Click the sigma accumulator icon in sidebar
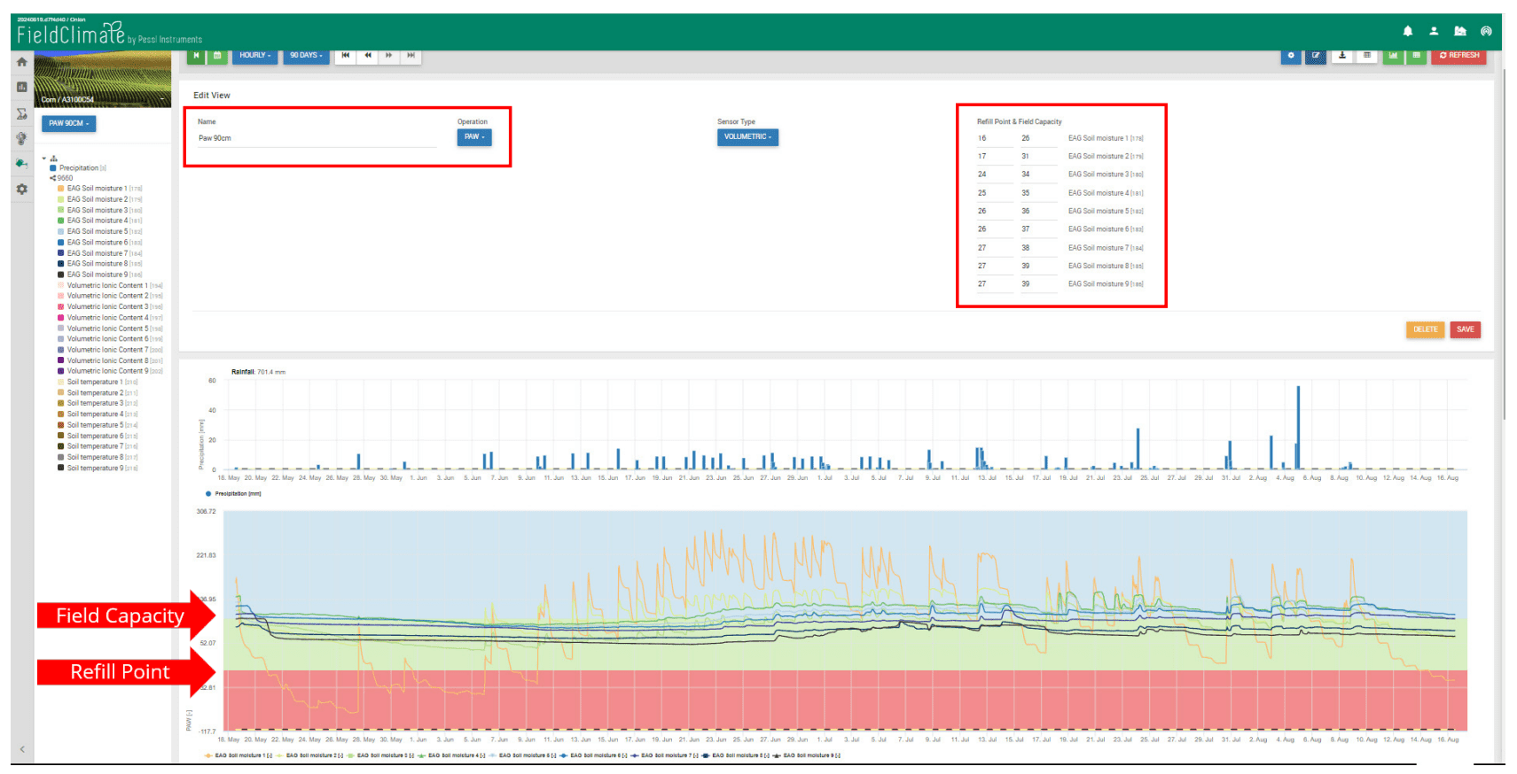This screenshot has width=1517, height=774. [22, 113]
